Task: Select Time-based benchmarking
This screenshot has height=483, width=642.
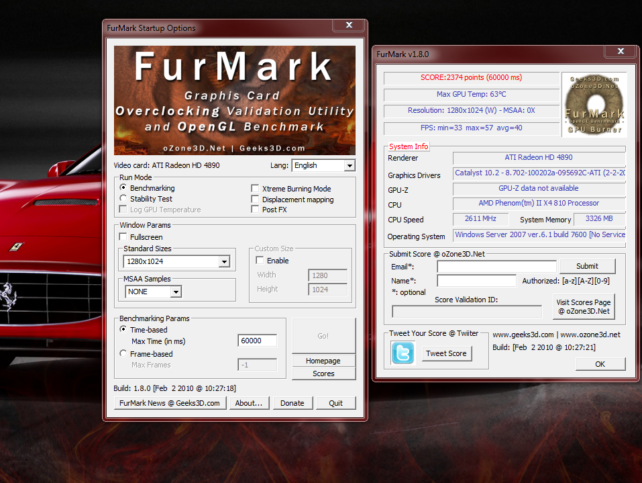Action: point(123,329)
